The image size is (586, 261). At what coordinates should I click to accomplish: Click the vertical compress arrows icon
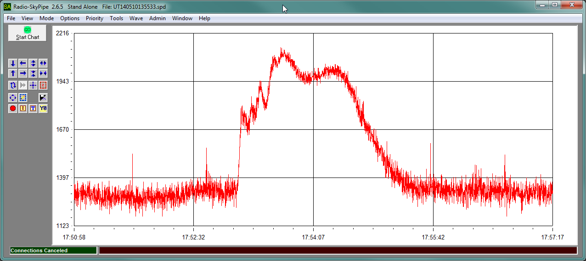point(33,73)
